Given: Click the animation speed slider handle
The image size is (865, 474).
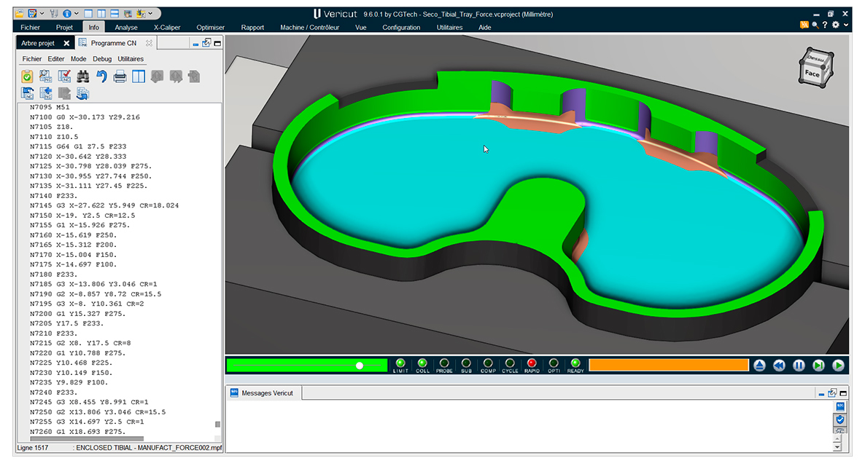Looking at the screenshot, I should [359, 366].
